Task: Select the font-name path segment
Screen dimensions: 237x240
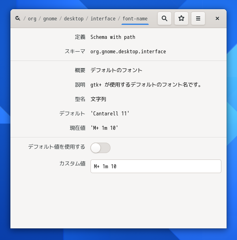Action: [x=135, y=19]
